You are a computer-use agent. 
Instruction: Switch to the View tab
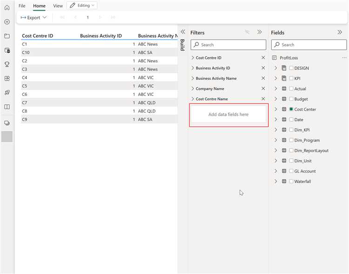coord(58,6)
